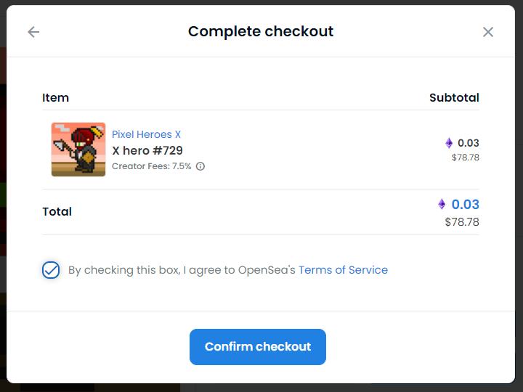Open the Terms of Service link
Image resolution: width=523 pixels, height=392 pixels.
[343, 270]
